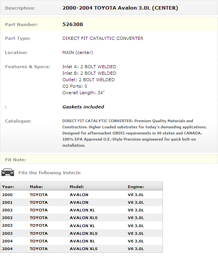Click the car icon beside Fits the following Vehicle
Screen dimensions: 218x275
(x=8, y=172)
